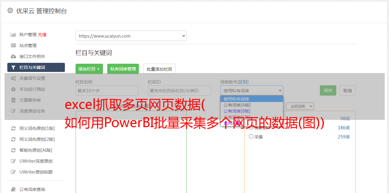Screen dimensions: 389x193
Task: Click the refresh icon for 同义词伪原创[1版]
Action: point(13,128)
